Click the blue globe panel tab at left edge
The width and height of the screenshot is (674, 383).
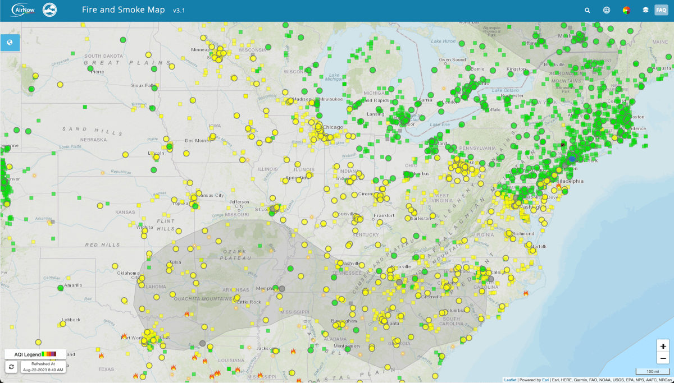10,43
